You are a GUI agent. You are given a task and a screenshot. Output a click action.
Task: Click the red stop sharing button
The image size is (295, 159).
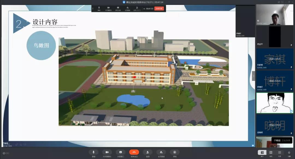159,8
